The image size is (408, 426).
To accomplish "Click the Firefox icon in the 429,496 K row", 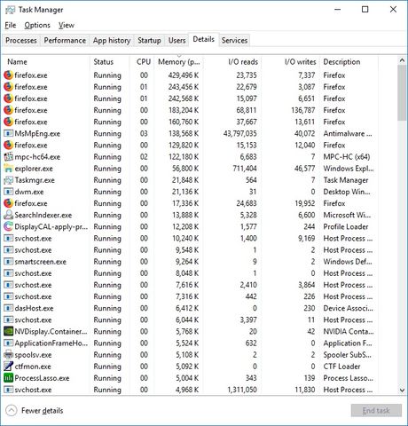I will (x=8, y=75).
